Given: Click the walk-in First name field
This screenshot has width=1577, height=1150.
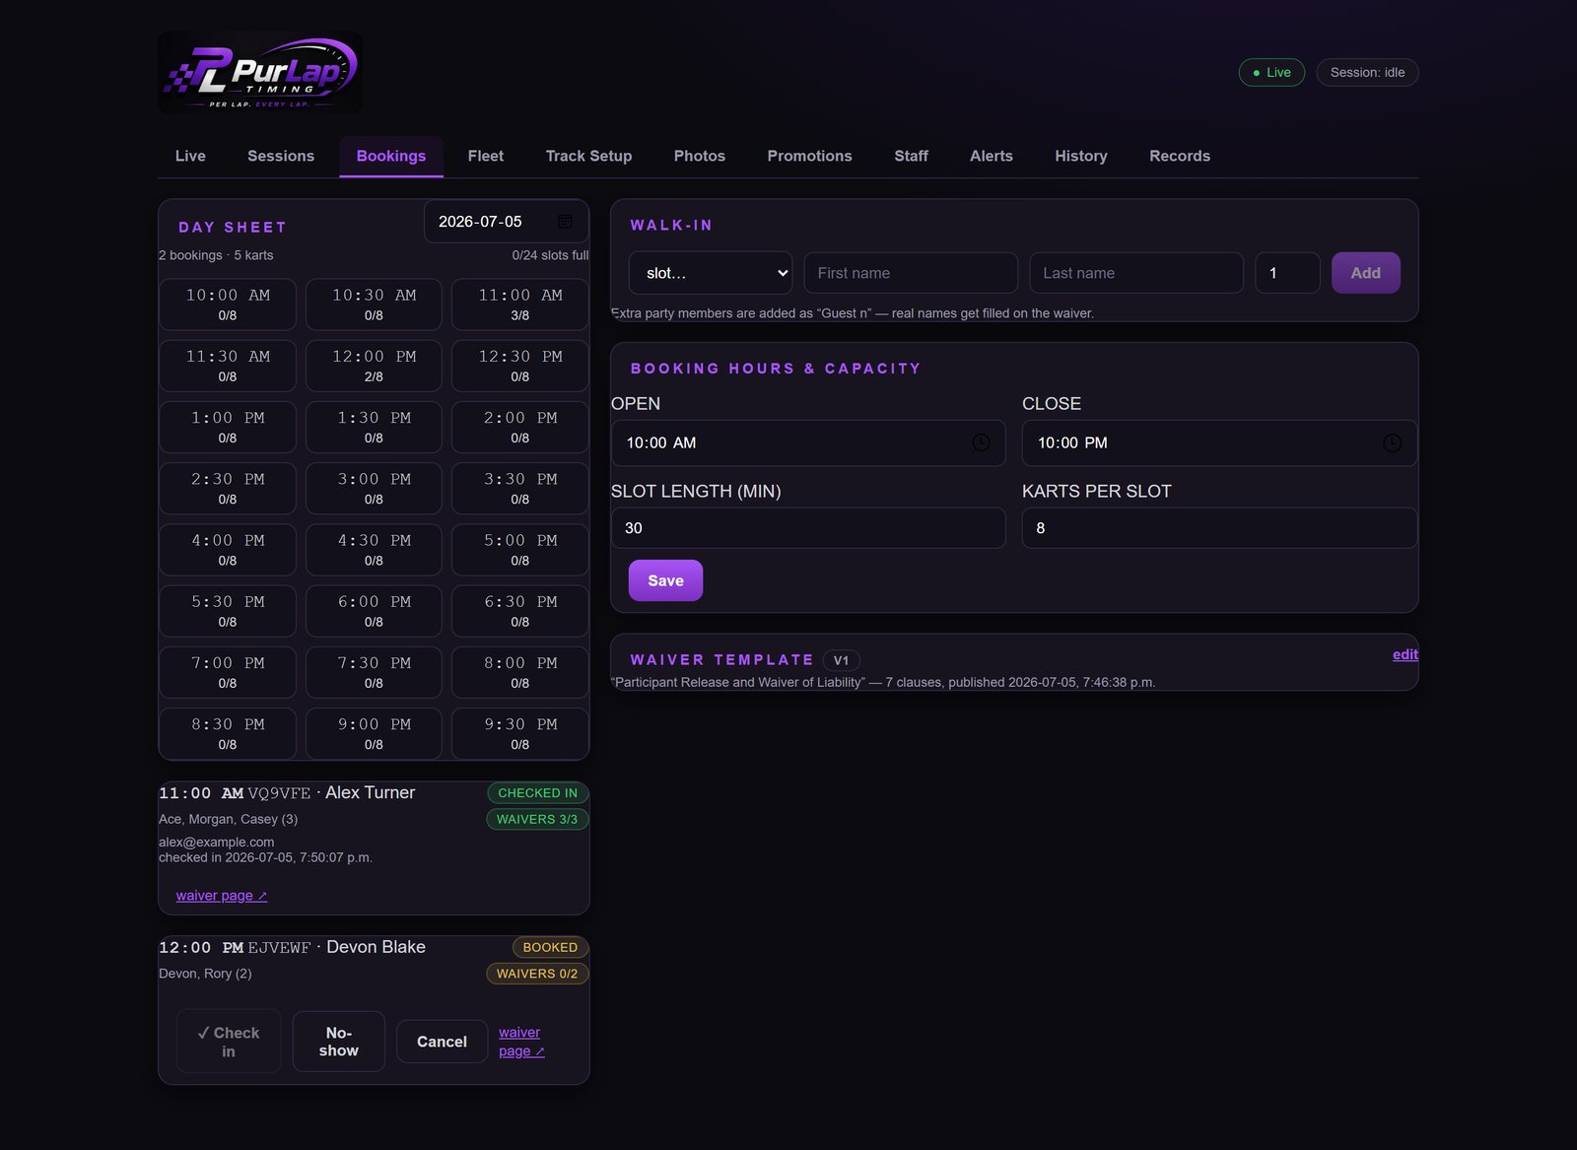Looking at the screenshot, I should [x=912, y=273].
